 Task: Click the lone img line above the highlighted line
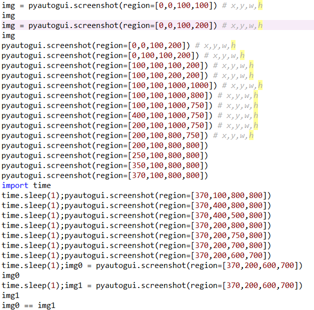click(x=8, y=15)
